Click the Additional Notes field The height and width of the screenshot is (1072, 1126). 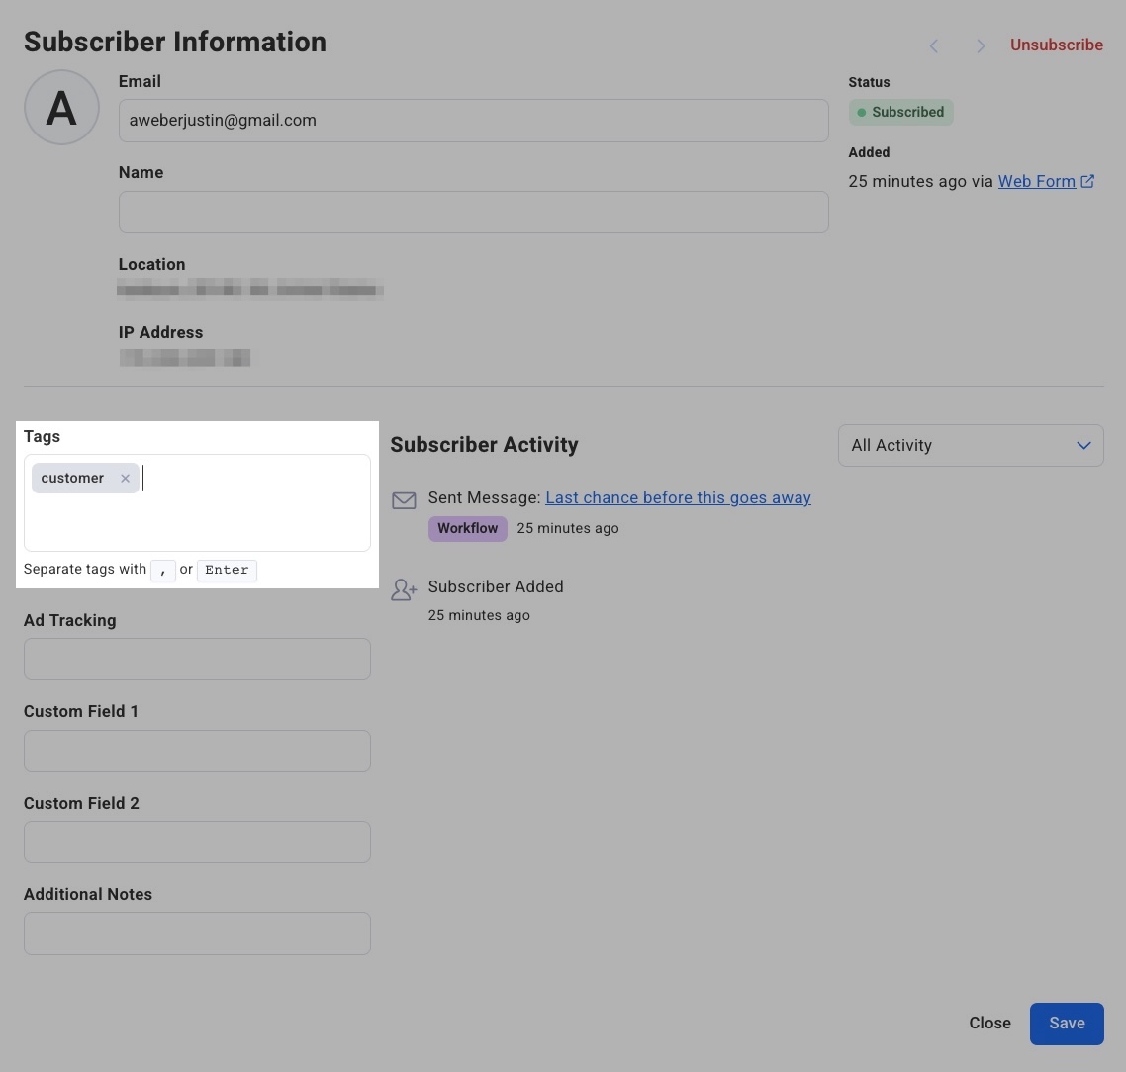click(x=197, y=934)
